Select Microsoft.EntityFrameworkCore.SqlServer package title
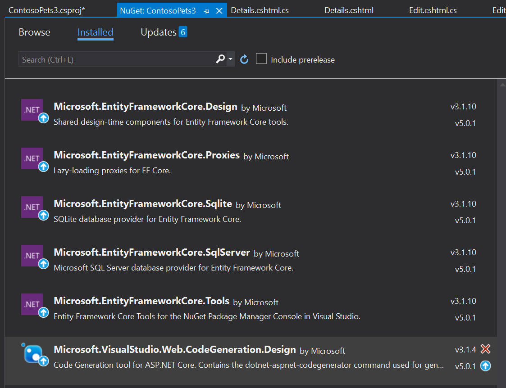This screenshot has width=506, height=388. pos(152,253)
